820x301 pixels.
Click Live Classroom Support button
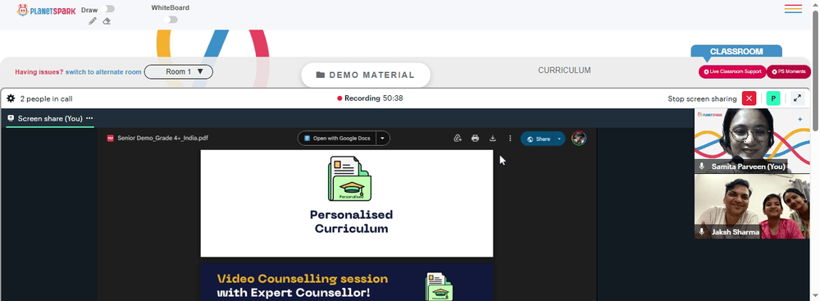coord(732,71)
